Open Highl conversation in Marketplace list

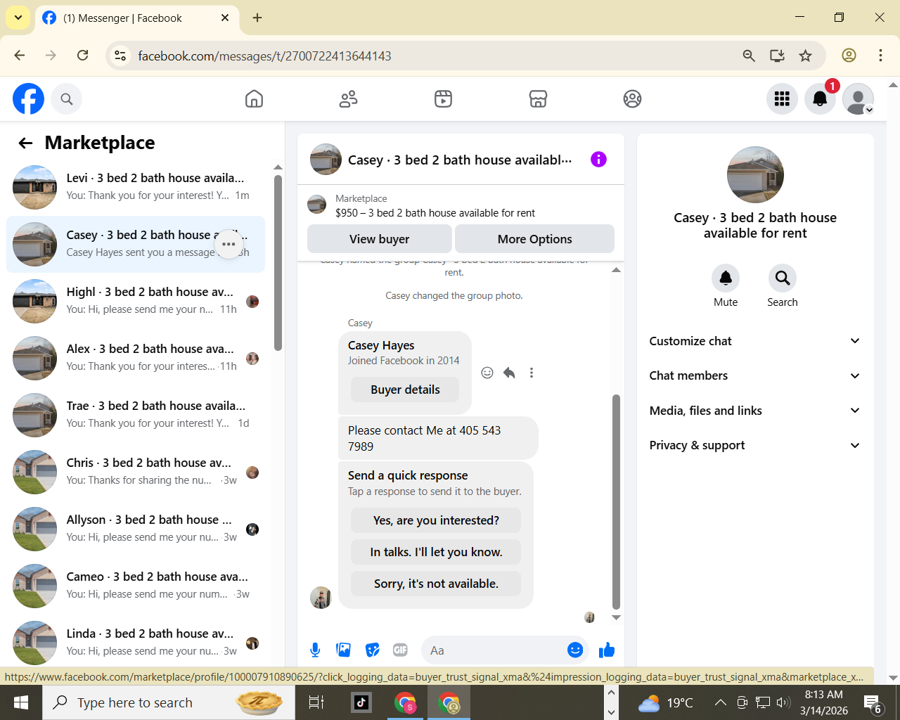136,301
